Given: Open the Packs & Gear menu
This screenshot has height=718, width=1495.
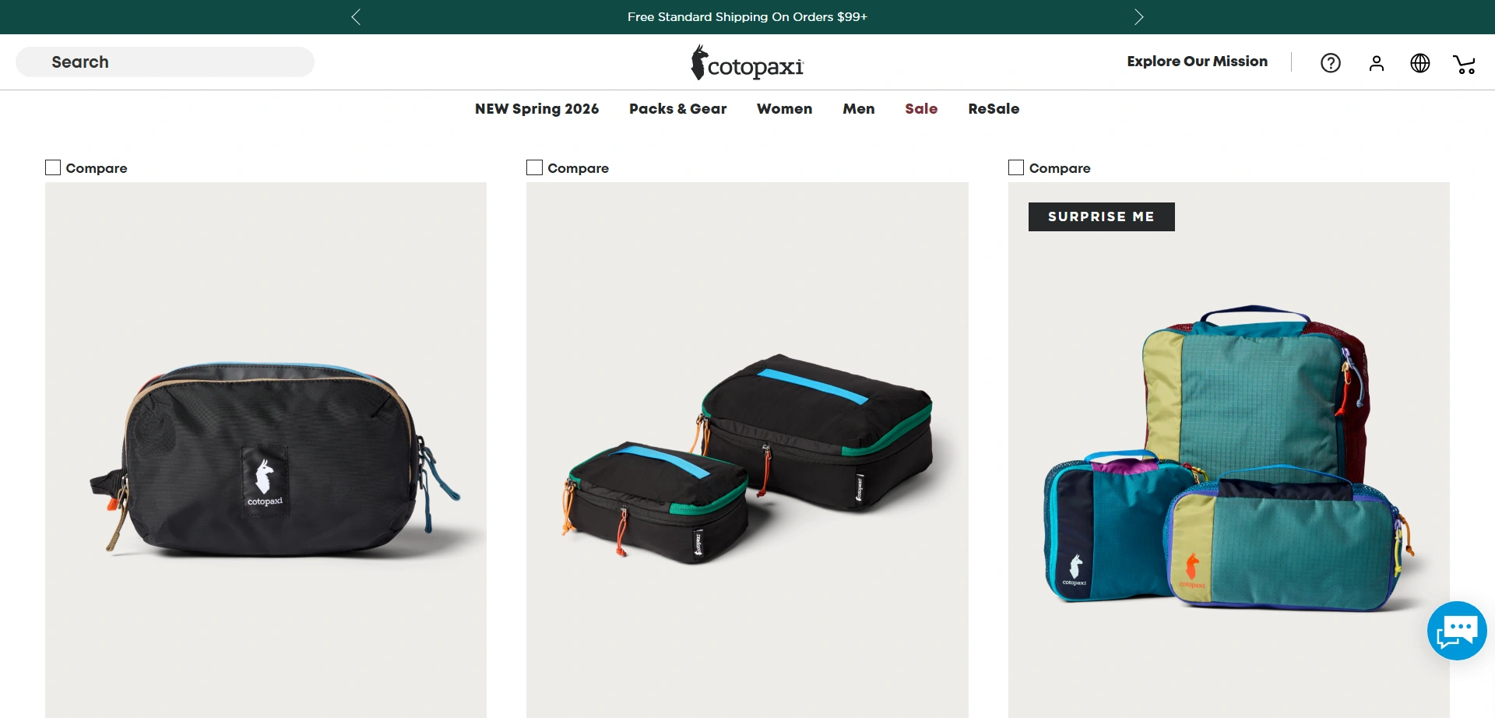Looking at the screenshot, I should pos(677,109).
